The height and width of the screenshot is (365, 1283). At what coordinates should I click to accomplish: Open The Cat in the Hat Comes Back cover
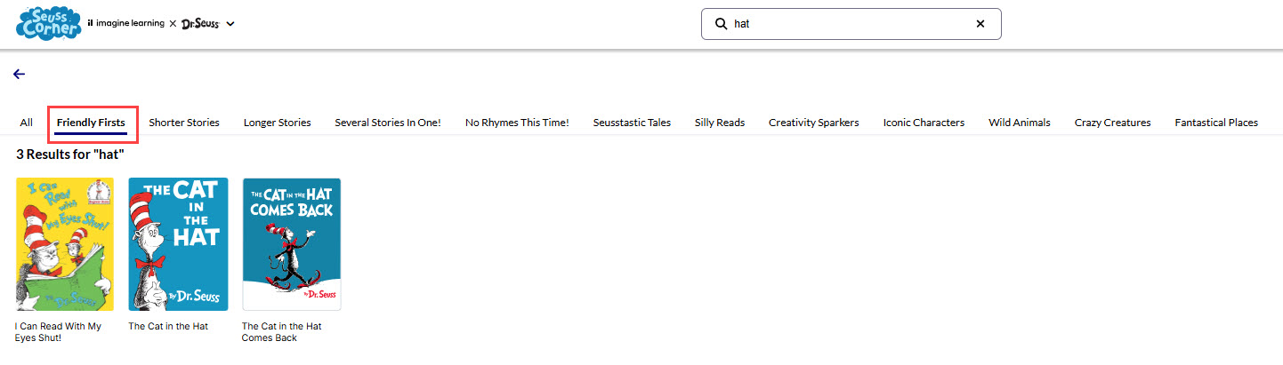tap(292, 244)
